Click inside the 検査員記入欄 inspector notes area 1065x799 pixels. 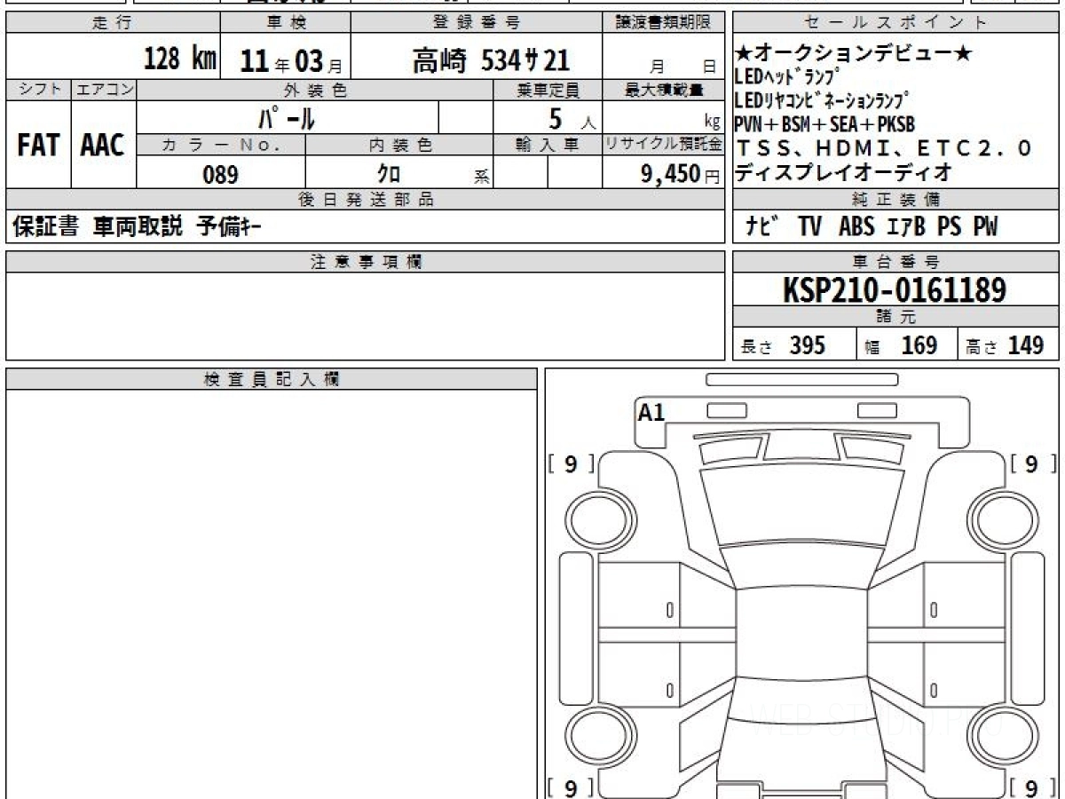271,586
